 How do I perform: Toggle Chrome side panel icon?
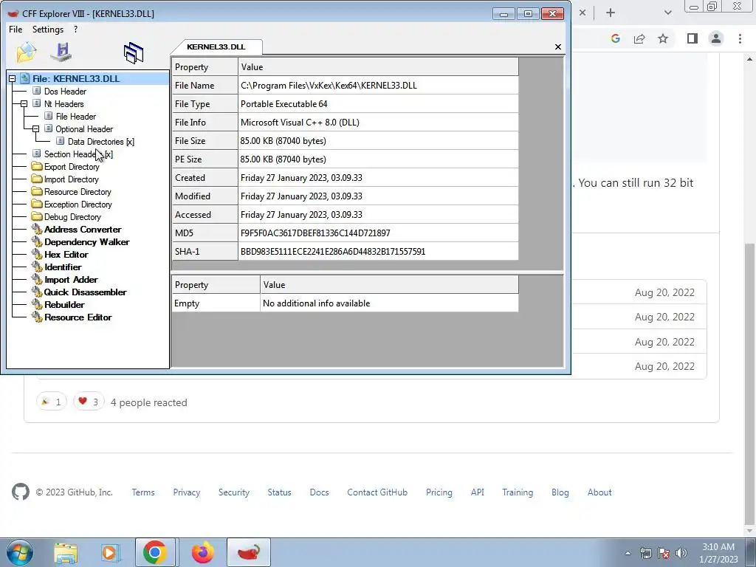pos(693,38)
